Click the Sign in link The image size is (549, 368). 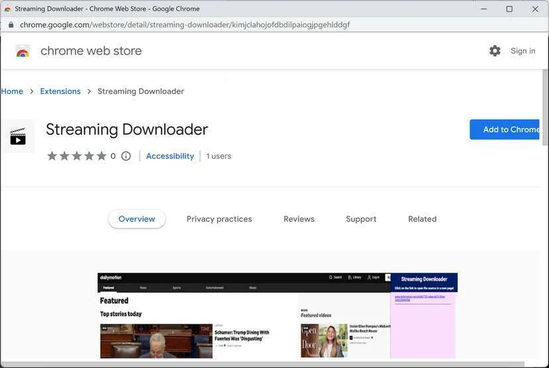(x=523, y=51)
